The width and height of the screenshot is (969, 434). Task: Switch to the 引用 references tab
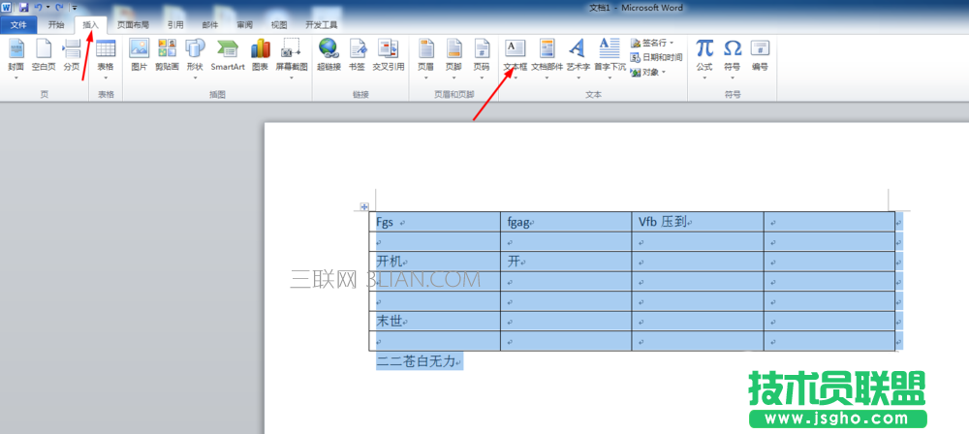pyautogui.click(x=174, y=25)
